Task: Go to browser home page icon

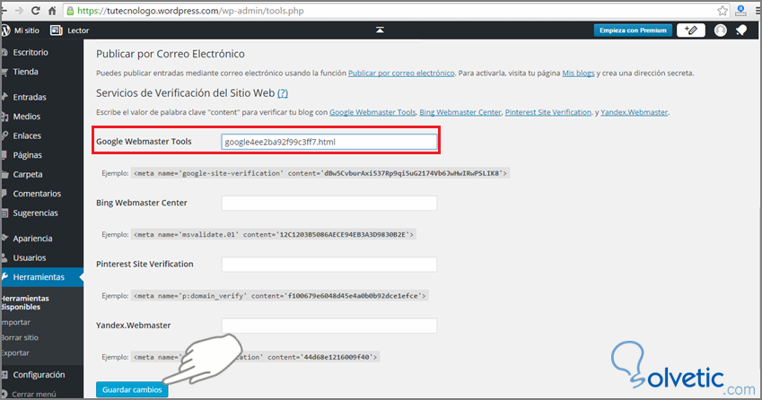Action: pyautogui.click(x=52, y=10)
